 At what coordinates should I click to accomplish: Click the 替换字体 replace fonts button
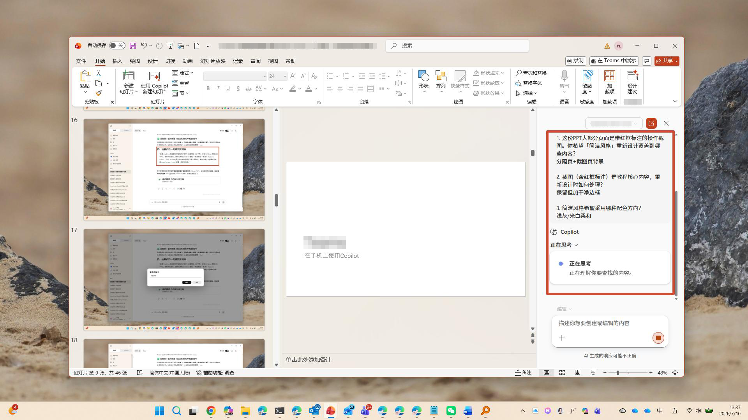tap(529, 83)
